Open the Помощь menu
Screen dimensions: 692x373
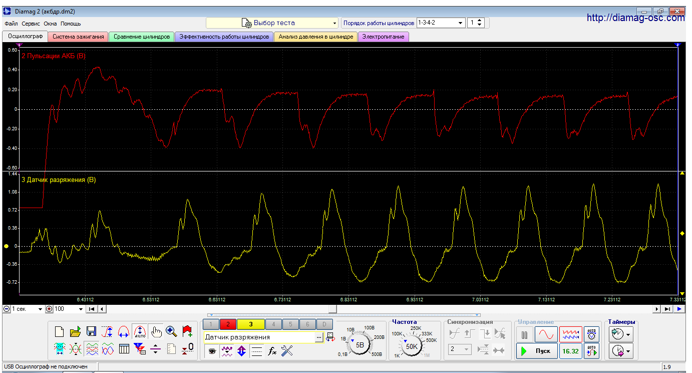[71, 24]
